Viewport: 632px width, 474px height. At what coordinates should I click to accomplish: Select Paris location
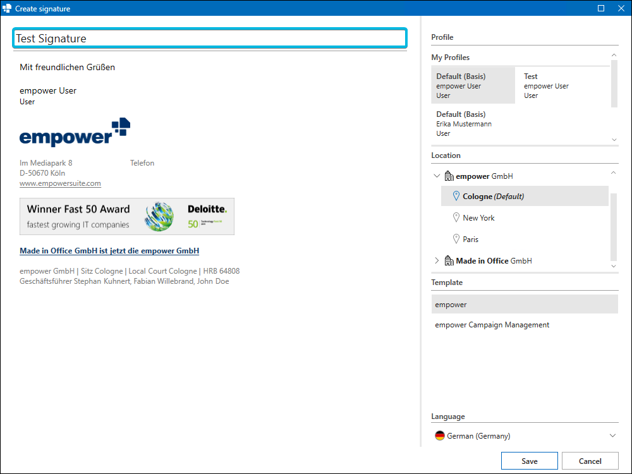pyautogui.click(x=525, y=239)
